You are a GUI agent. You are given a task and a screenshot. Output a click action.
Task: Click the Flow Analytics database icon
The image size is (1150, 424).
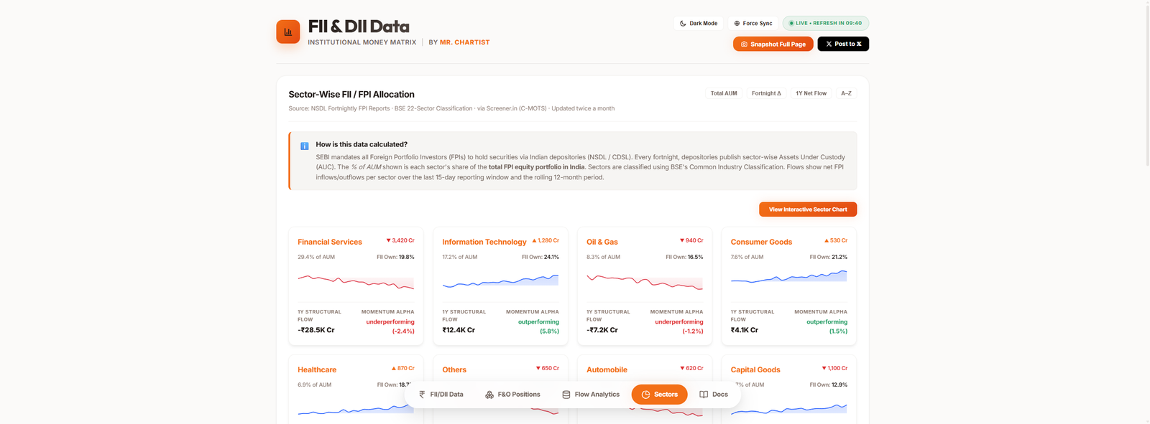566,394
